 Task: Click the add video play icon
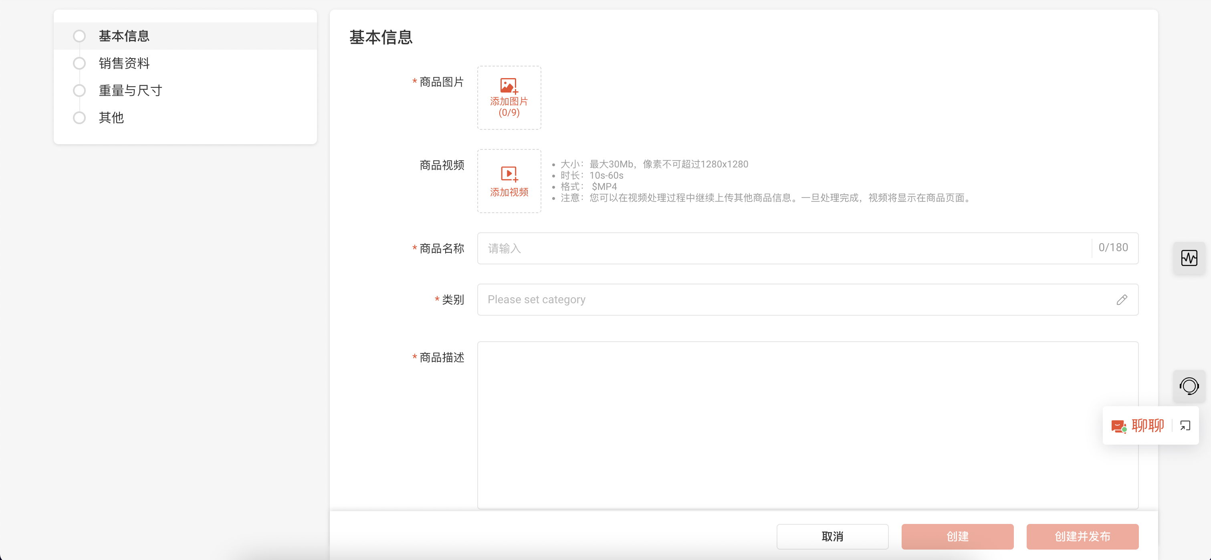tap(509, 174)
